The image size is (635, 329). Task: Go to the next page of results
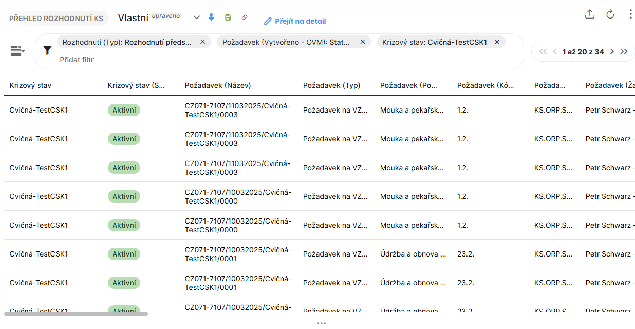pyautogui.click(x=612, y=52)
